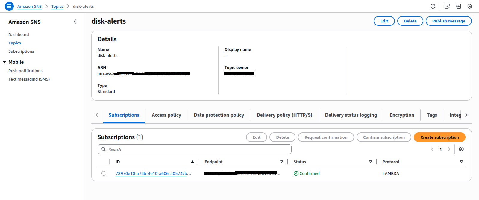The height and width of the screenshot is (200, 479).
Task: Open the Data protection policy tab
Action: tap(219, 115)
